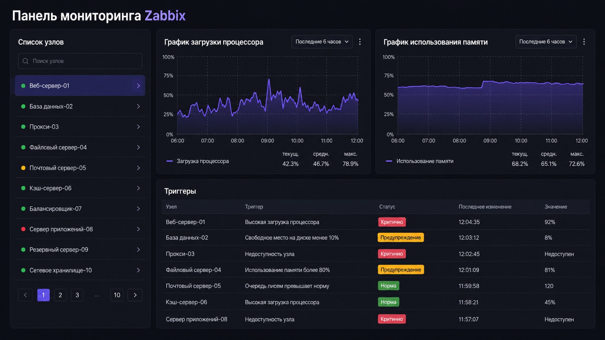Click the Значение column header
The image size is (605, 340).
(555, 207)
